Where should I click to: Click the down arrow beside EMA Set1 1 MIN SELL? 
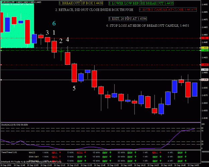(x=60, y=156)
